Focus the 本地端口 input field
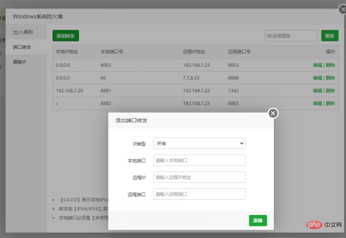Screen dimensions: 346x238 [x=200, y=160]
